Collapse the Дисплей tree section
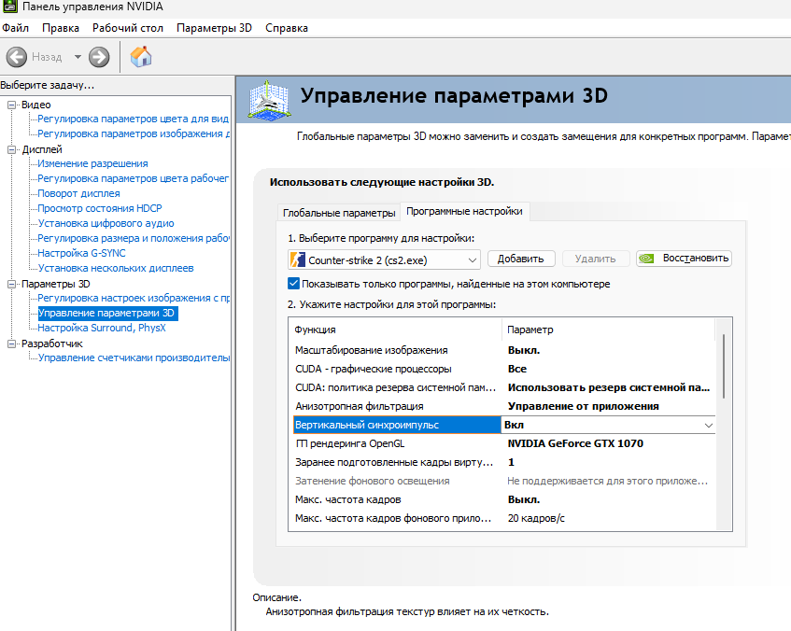This screenshot has height=631, width=791. (x=11, y=149)
